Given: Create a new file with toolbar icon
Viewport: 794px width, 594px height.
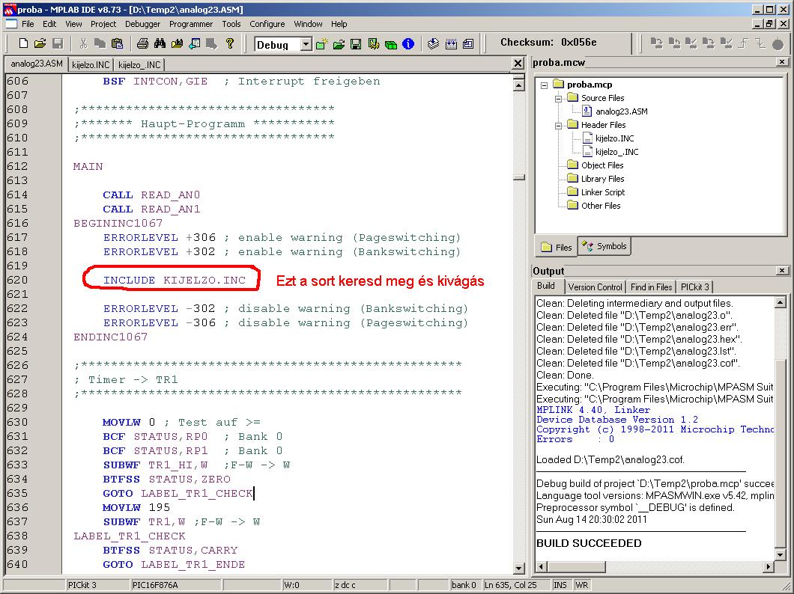Looking at the screenshot, I should (x=22, y=43).
